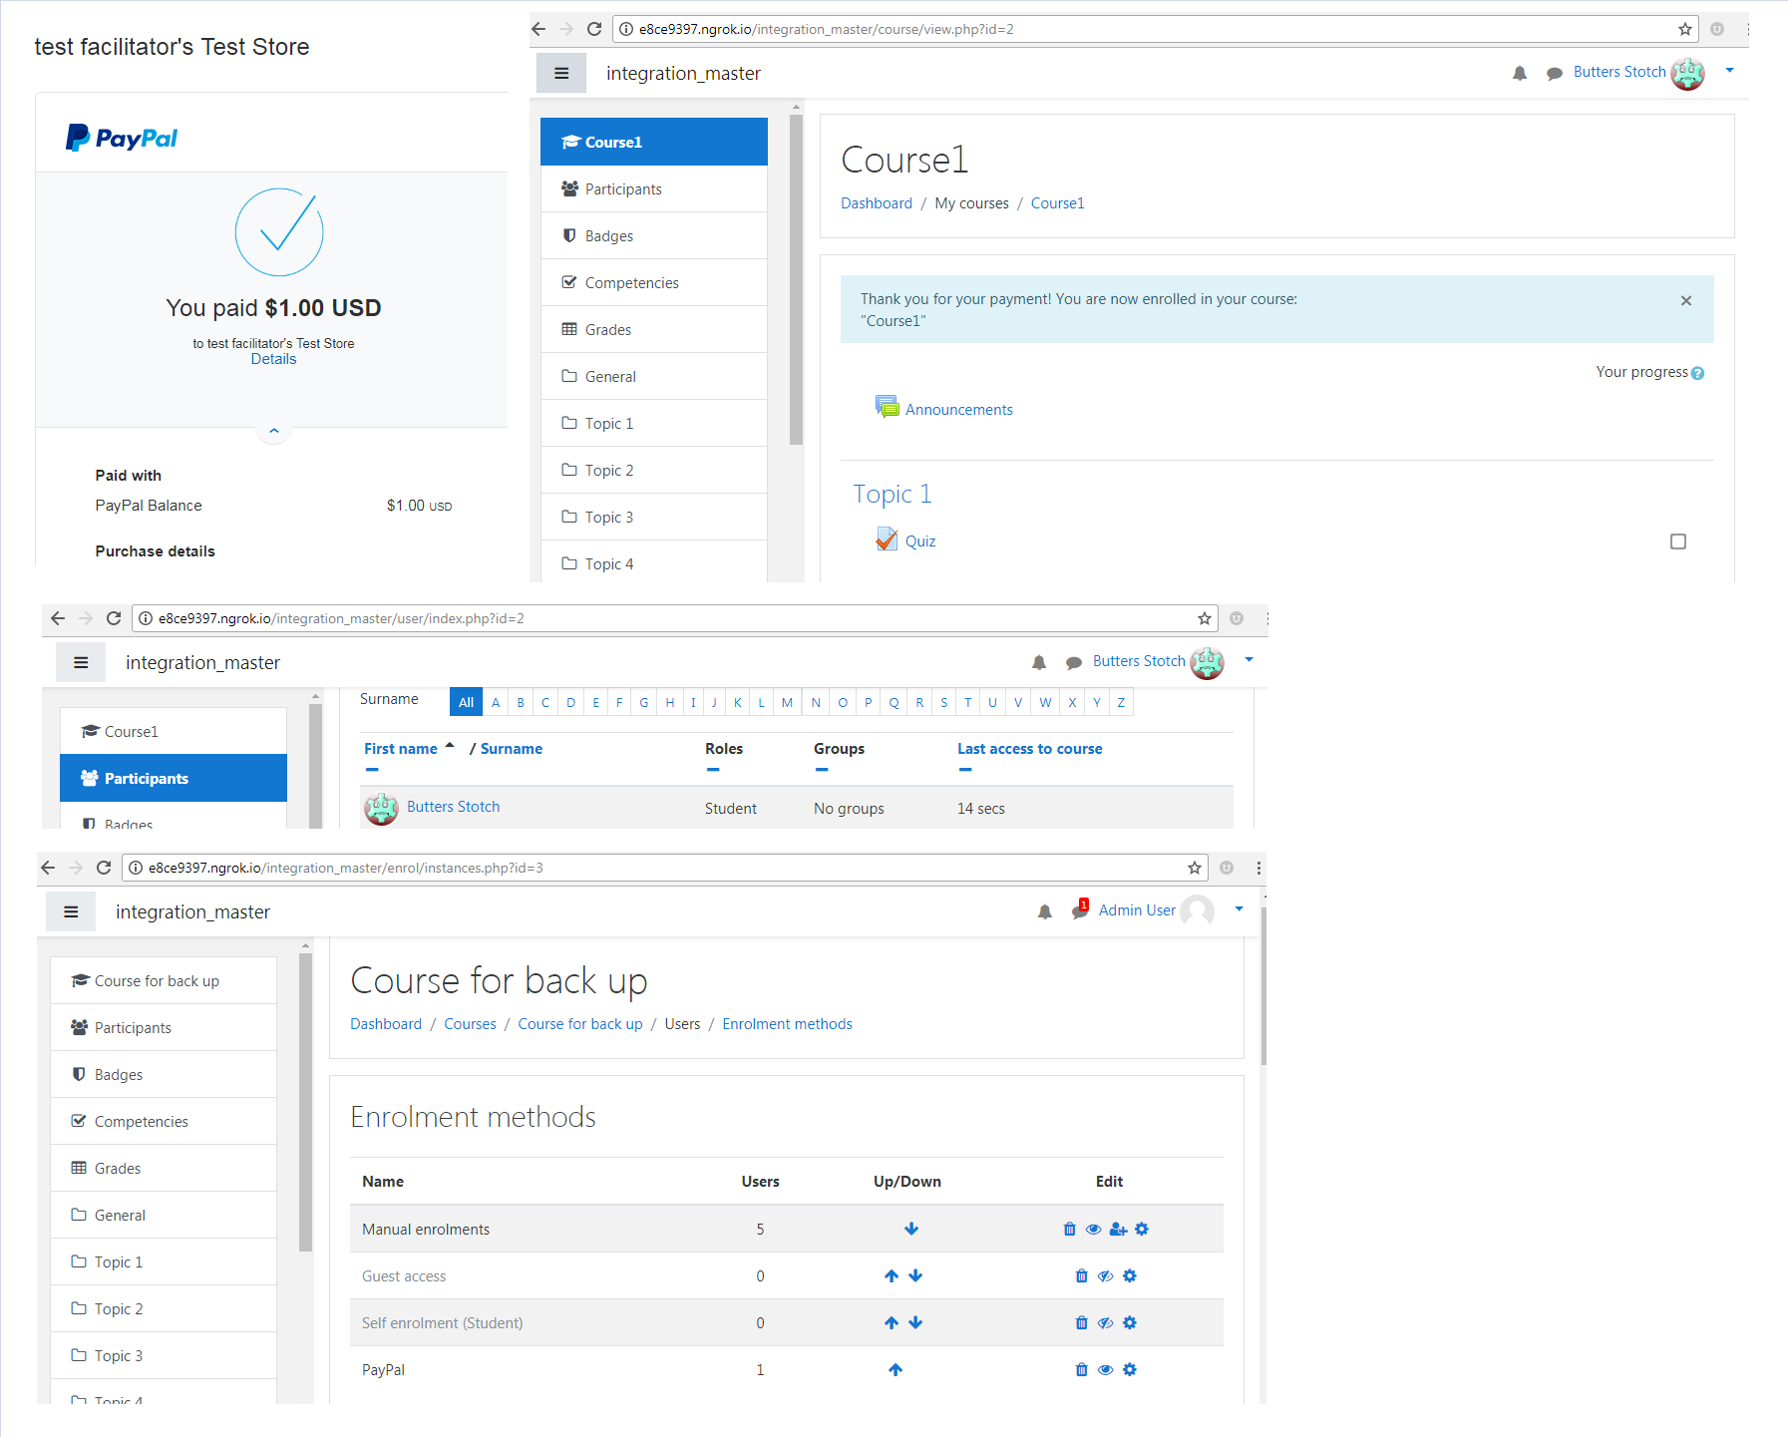The width and height of the screenshot is (1788, 1437).
Task: Open messages icon with badge for Admin User
Action: pos(1079,910)
